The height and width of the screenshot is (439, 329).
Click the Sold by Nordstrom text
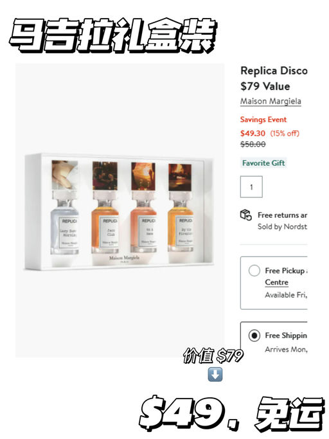283,226
